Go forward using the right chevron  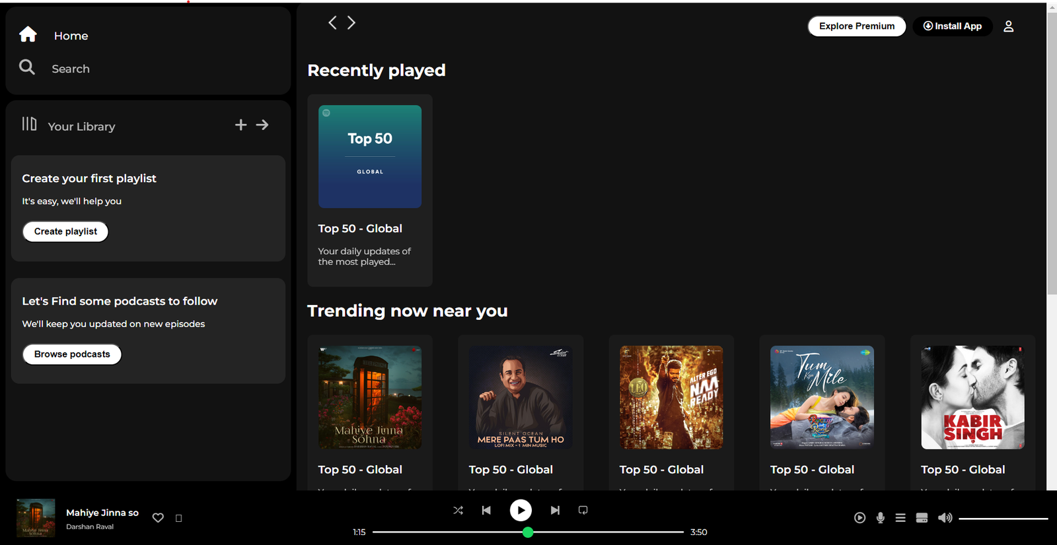pyautogui.click(x=351, y=23)
